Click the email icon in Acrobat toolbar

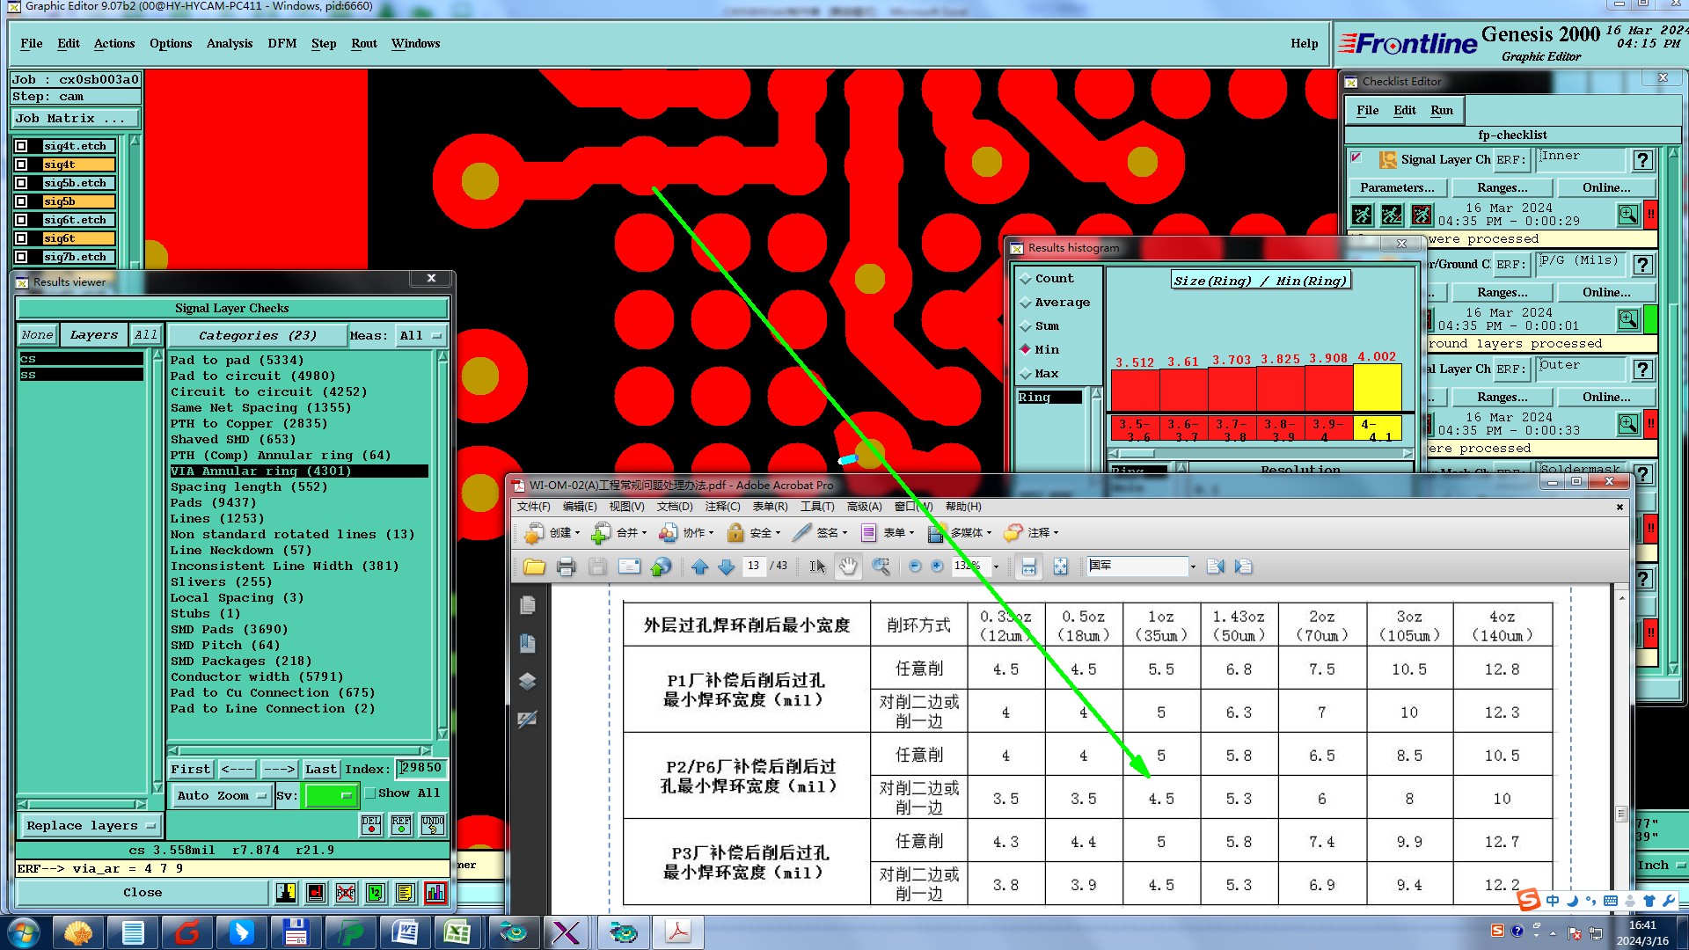tap(629, 566)
